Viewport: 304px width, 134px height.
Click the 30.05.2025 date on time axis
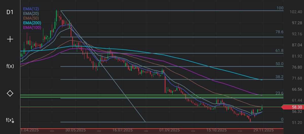pos(76,130)
